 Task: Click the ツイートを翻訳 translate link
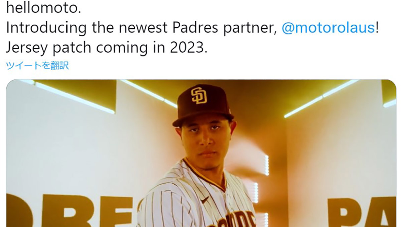(37, 66)
